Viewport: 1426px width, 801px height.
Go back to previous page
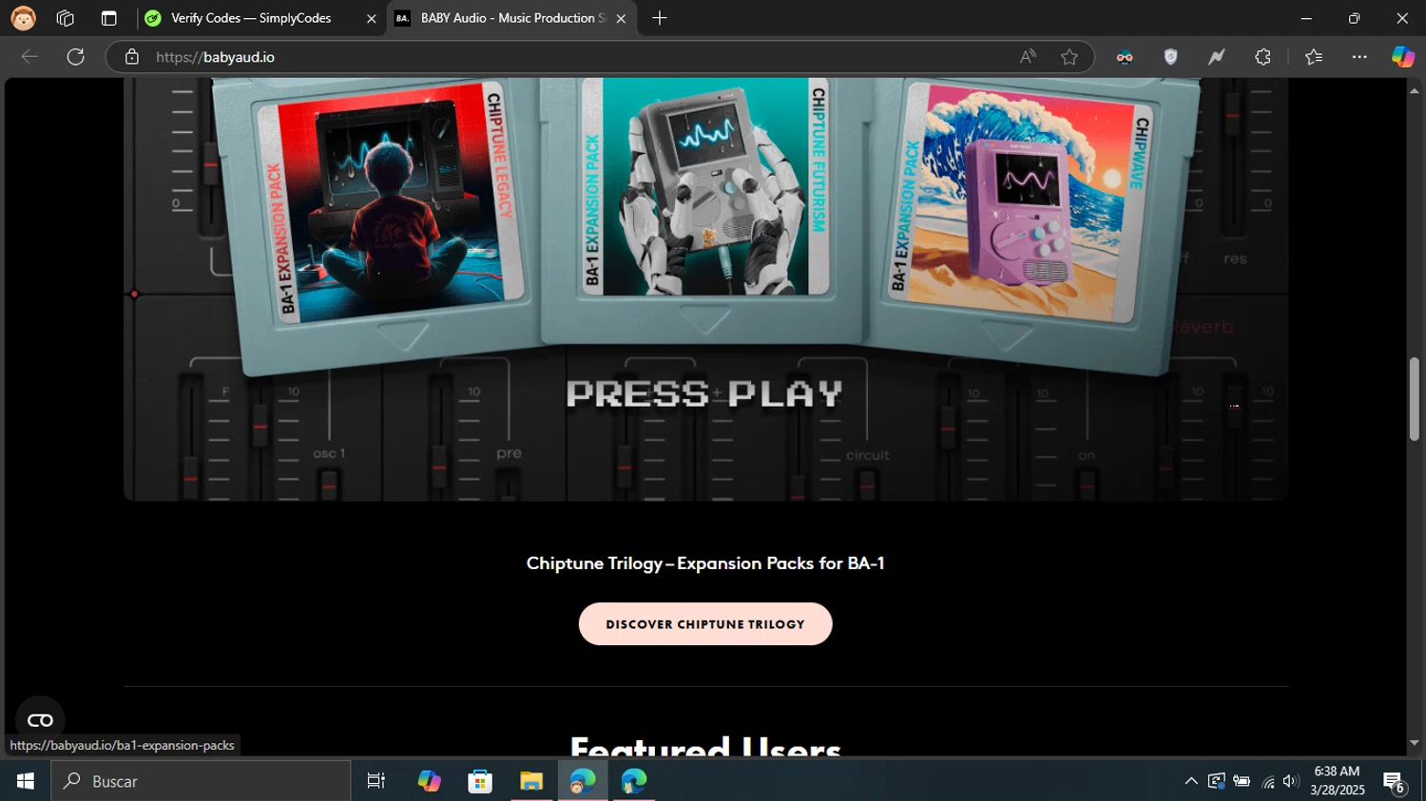(x=29, y=57)
